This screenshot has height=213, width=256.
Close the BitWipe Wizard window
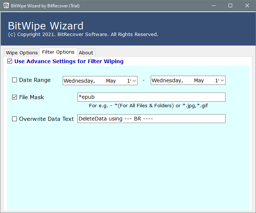coord(247,6)
